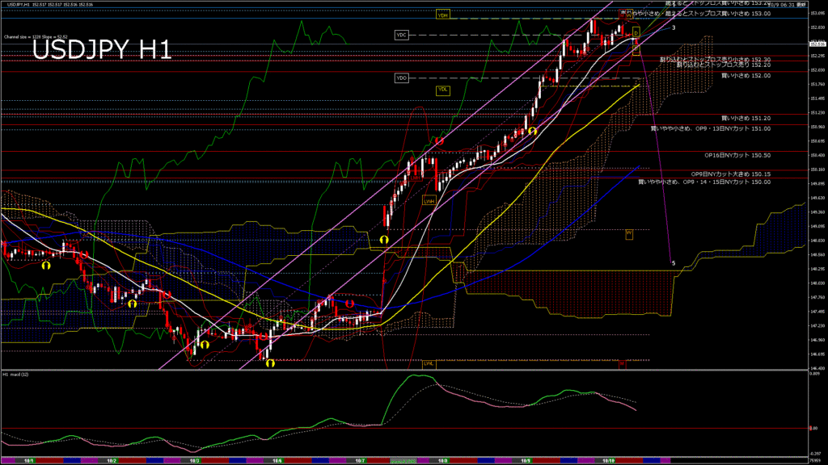Select the LWL label near chart bottom
The image size is (828, 465).
click(429, 363)
